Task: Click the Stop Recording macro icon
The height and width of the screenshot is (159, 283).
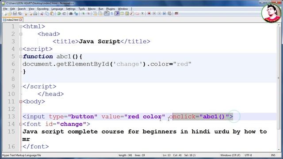Action: click(x=154, y=14)
